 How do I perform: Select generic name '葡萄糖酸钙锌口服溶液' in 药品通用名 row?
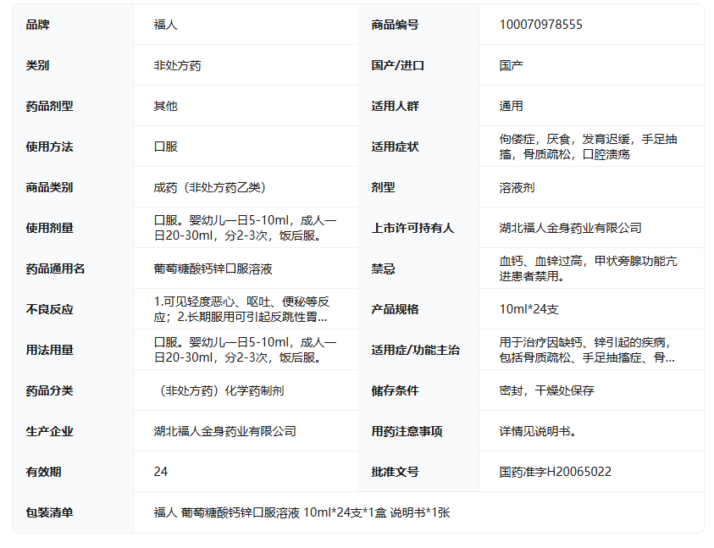pos(213,268)
